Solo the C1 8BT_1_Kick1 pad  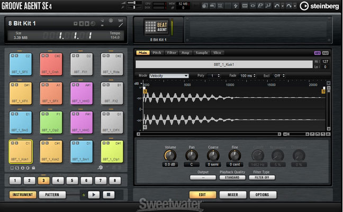[16, 143]
